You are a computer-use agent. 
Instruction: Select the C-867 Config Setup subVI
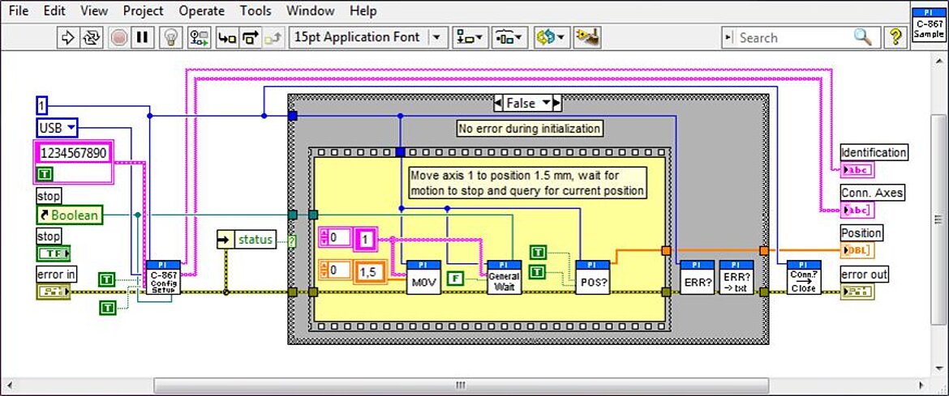163,278
